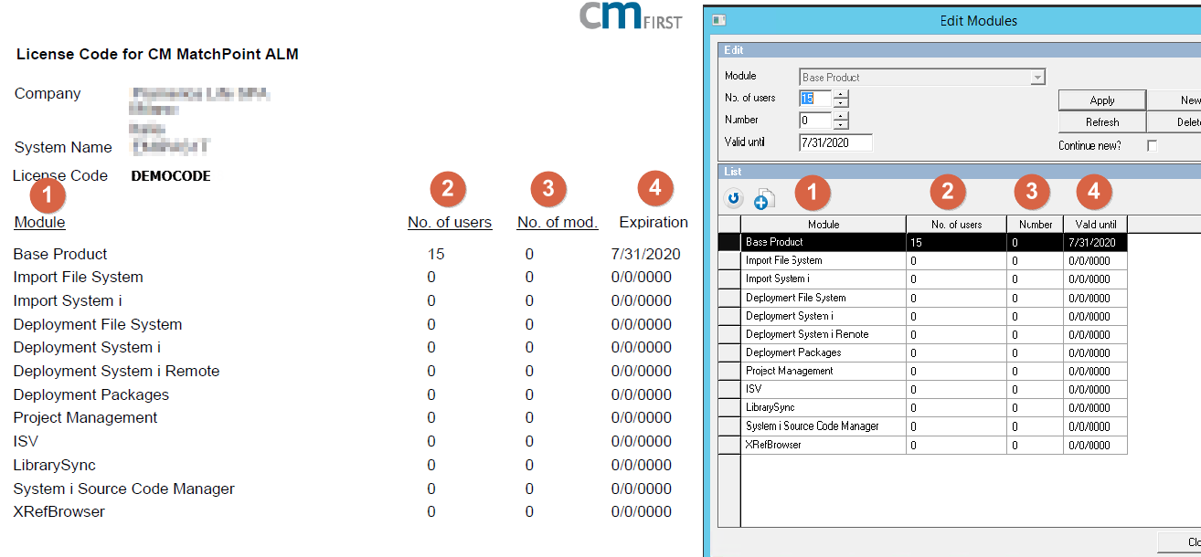Click the add new module icon in the List toolbar
The width and height of the screenshot is (1201, 557).
(764, 198)
